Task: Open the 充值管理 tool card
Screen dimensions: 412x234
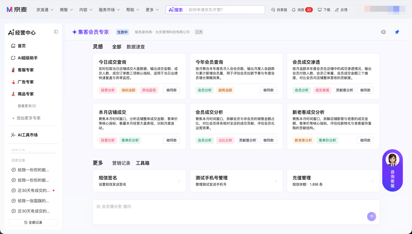Action: (333, 181)
